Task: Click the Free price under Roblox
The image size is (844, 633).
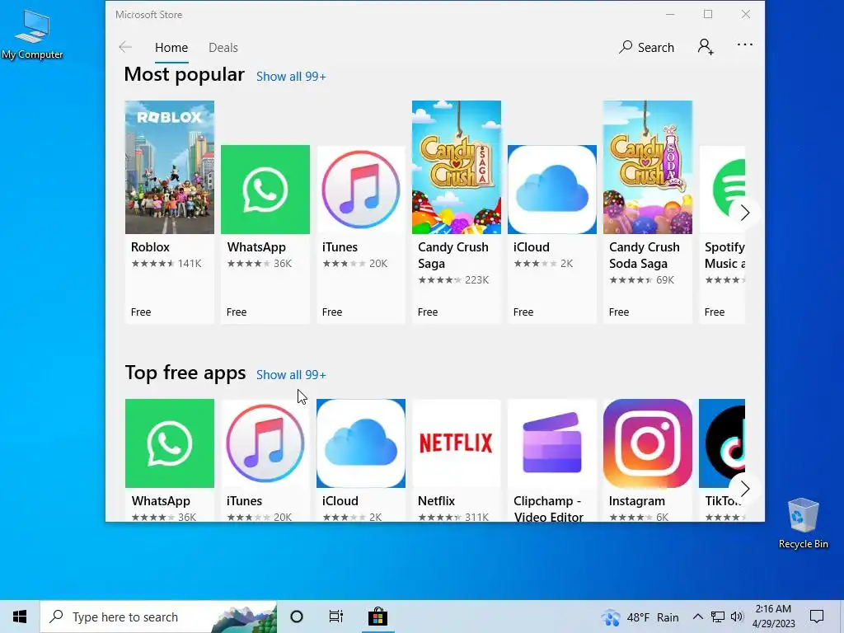Action: [x=141, y=312]
